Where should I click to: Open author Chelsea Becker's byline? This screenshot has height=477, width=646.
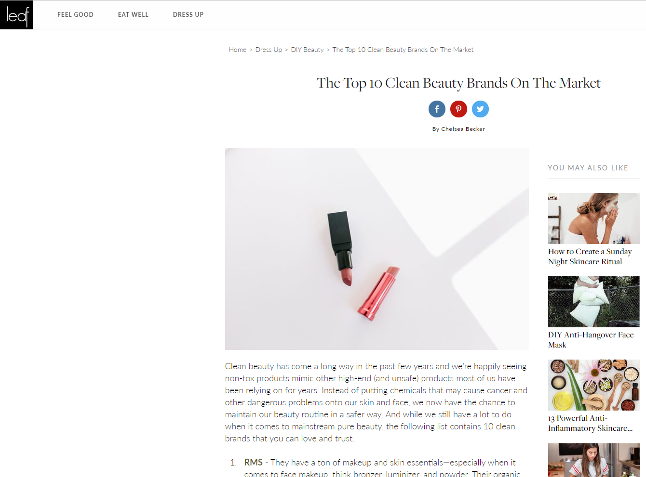(458, 129)
